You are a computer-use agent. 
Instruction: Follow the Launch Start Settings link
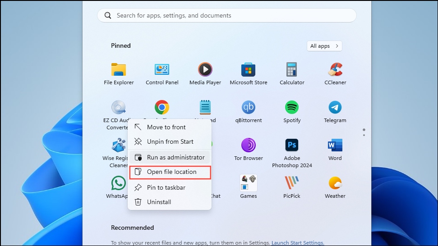(298, 243)
